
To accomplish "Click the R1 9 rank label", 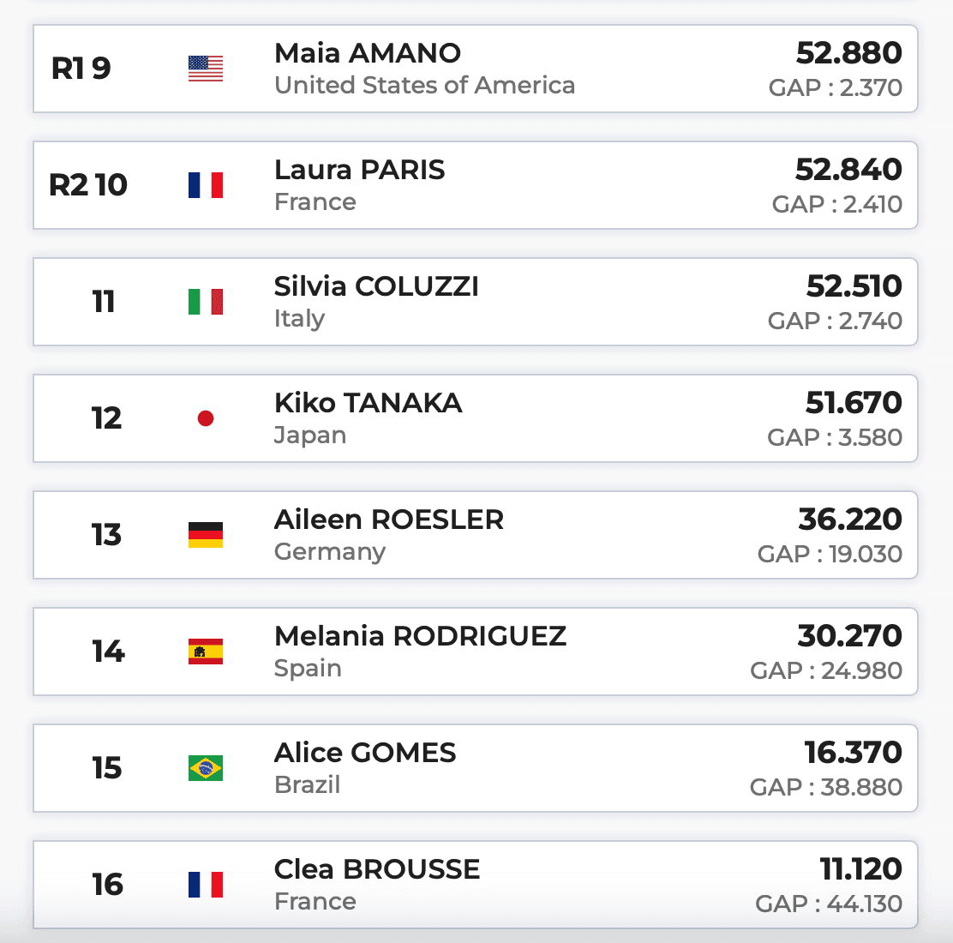I will pyautogui.click(x=81, y=69).
